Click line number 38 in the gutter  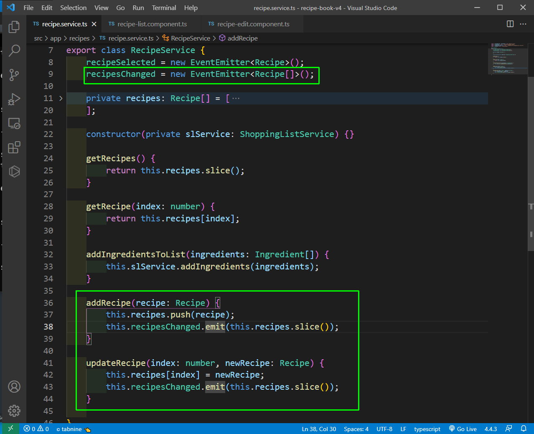(48, 327)
